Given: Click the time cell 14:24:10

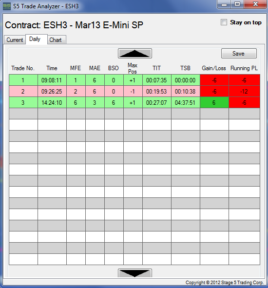Looking at the screenshot, I should pos(52,102).
